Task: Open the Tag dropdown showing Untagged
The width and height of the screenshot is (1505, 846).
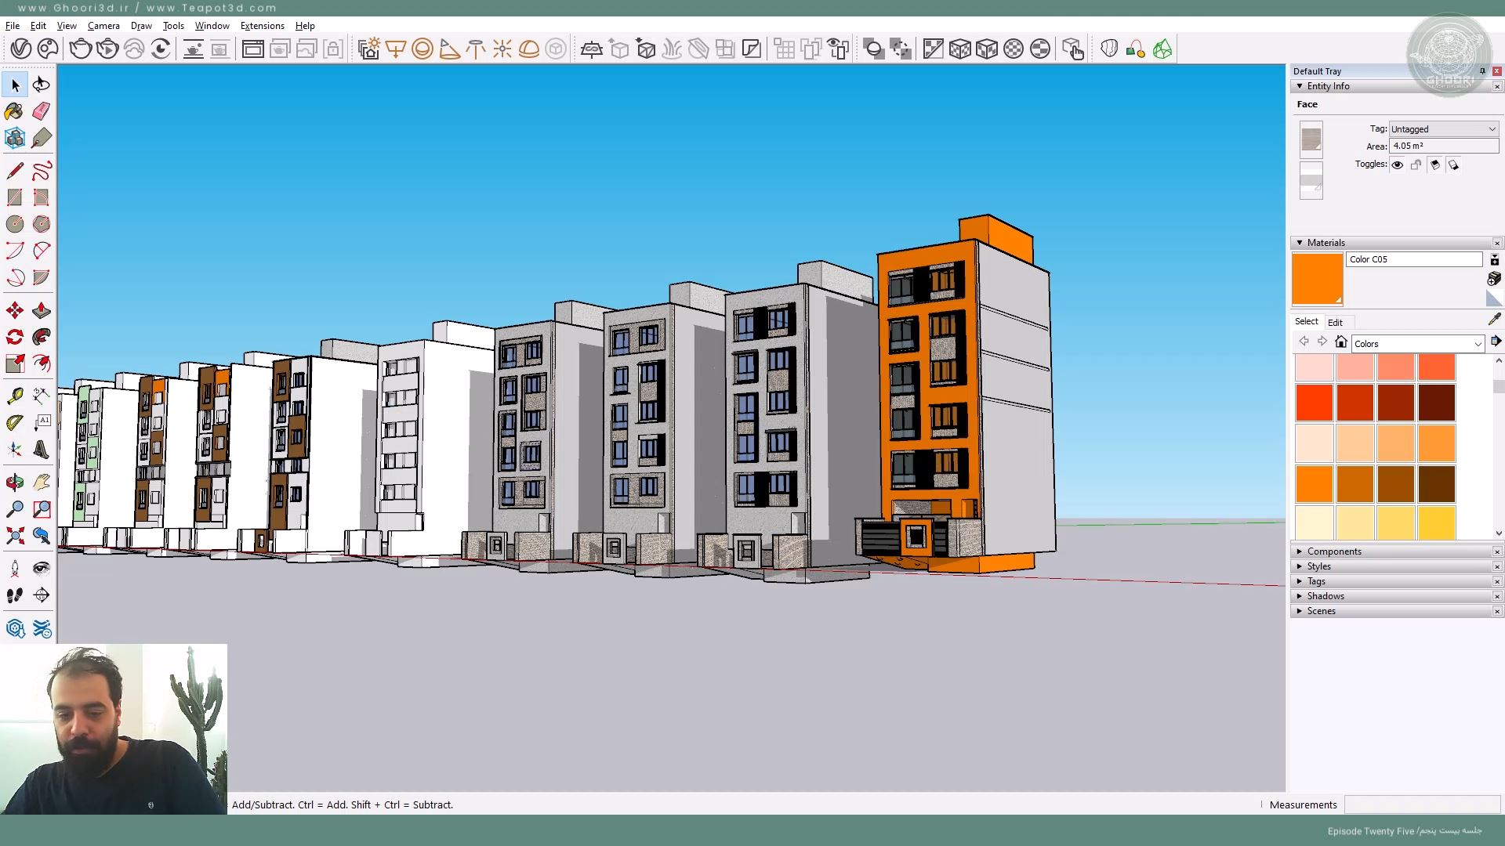Action: (1443, 129)
